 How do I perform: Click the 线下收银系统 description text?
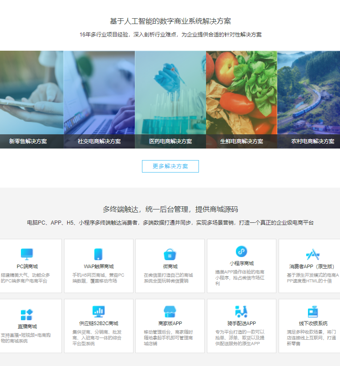tap(312, 338)
